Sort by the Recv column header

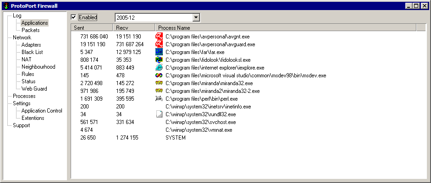(x=134, y=28)
